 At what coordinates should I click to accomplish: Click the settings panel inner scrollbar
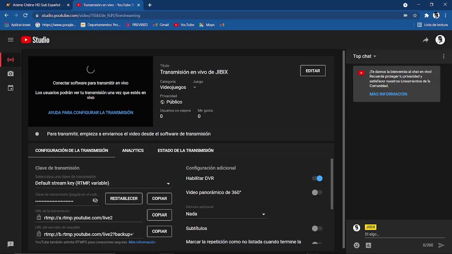click(x=332, y=183)
